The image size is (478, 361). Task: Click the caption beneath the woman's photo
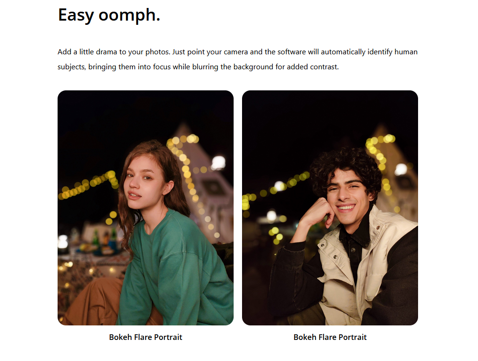tap(146, 337)
